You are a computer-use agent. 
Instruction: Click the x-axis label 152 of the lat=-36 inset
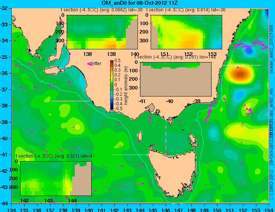click(x=188, y=54)
